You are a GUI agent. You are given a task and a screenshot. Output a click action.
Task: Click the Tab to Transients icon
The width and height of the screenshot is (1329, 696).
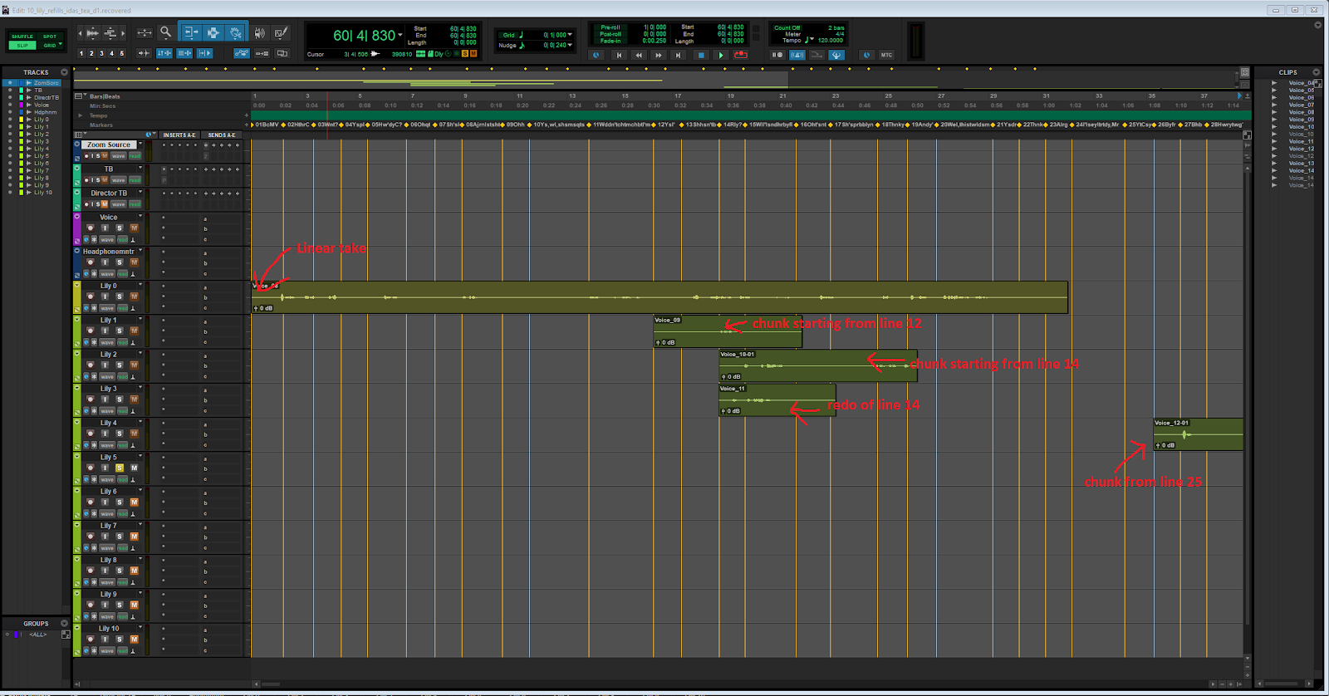click(144, 53)
